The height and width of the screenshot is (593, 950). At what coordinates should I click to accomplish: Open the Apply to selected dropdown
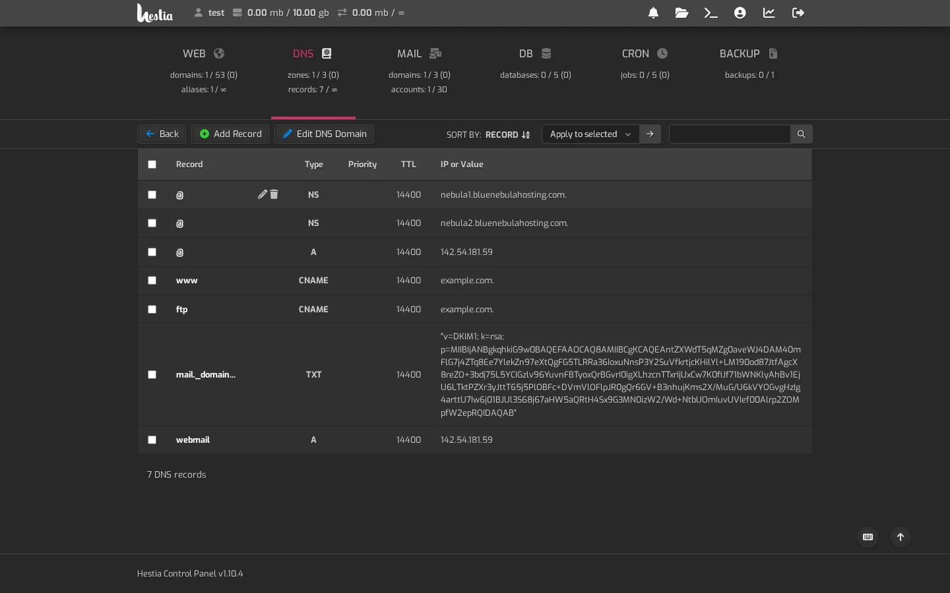click(x=590, y=134)
